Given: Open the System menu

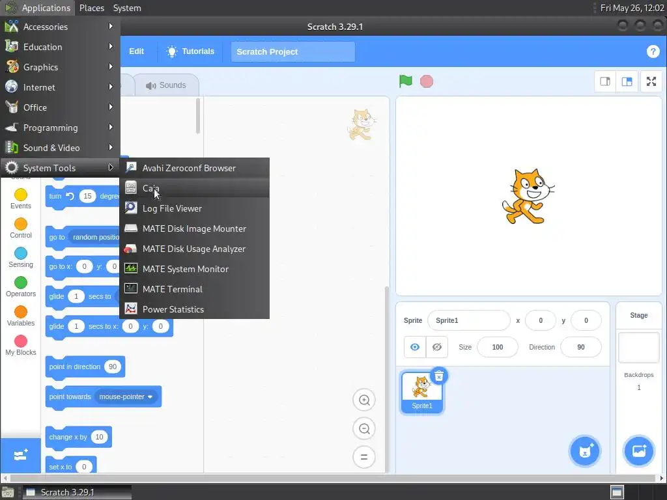Looking at the screenshot, I should click(127, 8).
